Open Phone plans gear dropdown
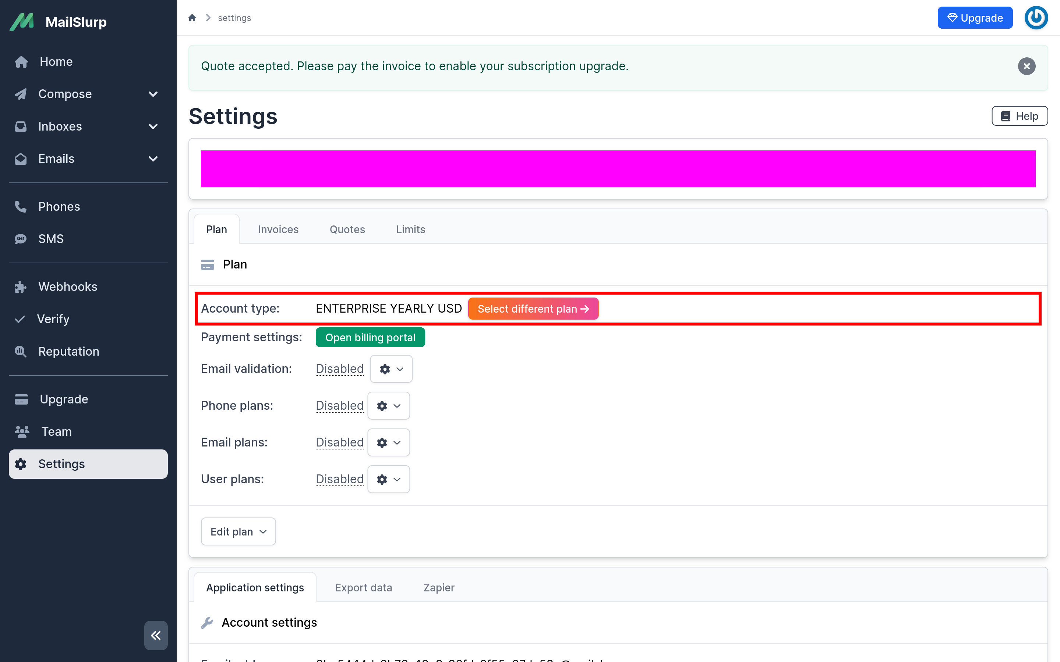1060x662 pixels. coord(389,406)
